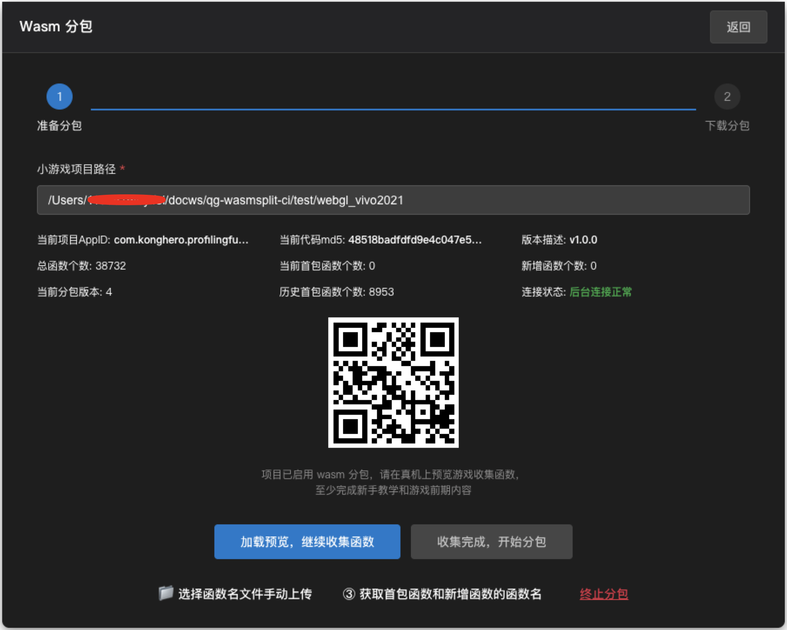Select step 1 circle indicator
This screenshot has height=630, width=787.
click(60, 97)
